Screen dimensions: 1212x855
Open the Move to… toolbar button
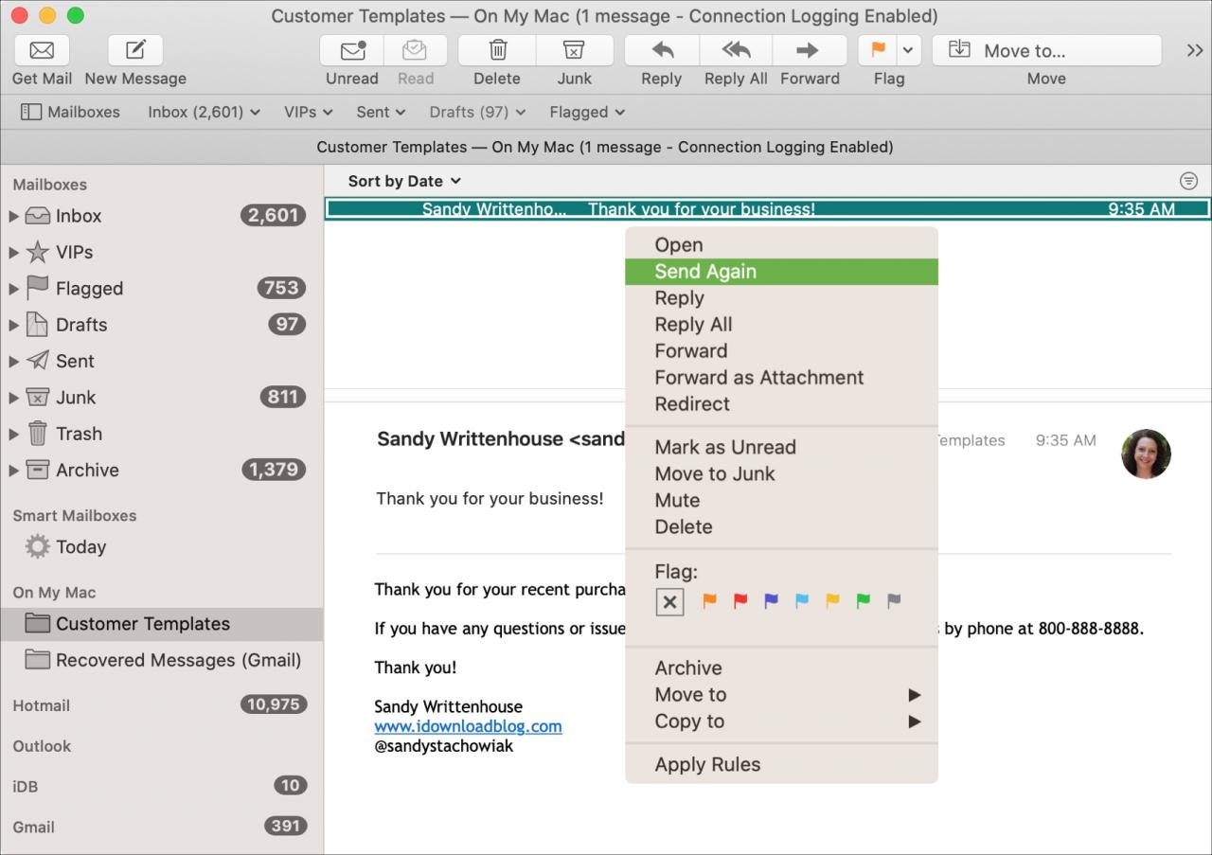click(x=1046, y=50)
